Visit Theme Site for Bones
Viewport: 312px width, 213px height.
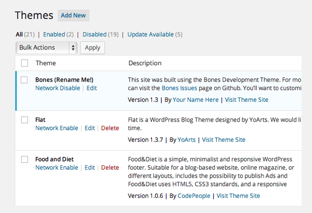[246, 100]
